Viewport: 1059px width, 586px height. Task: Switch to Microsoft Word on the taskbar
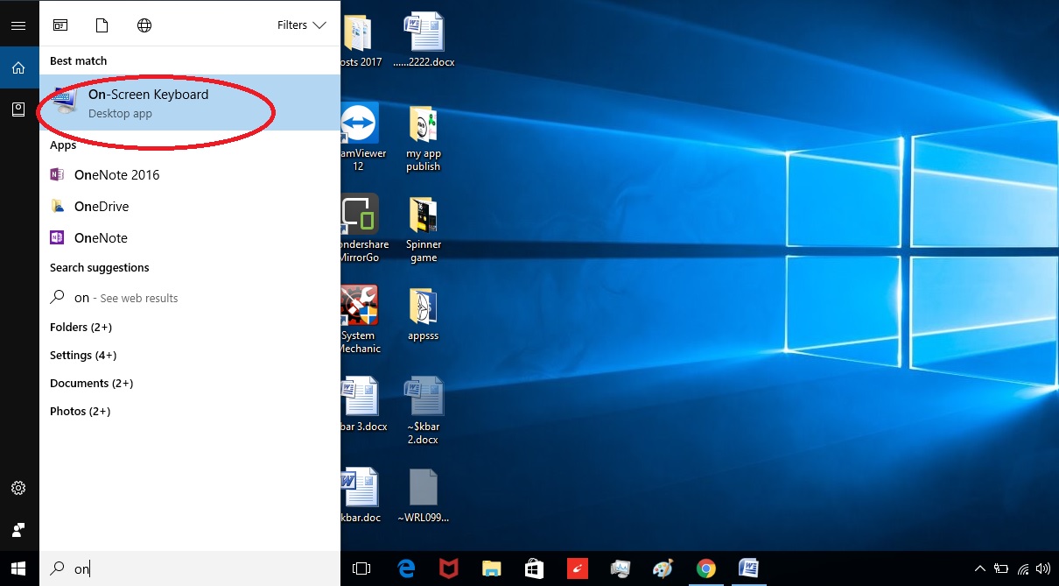point(748,568)
